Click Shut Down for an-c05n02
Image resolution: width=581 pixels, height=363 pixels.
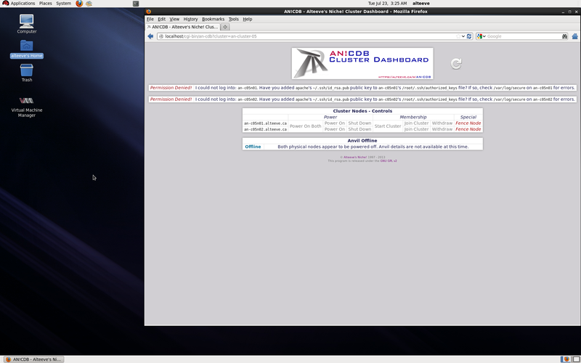359,129
